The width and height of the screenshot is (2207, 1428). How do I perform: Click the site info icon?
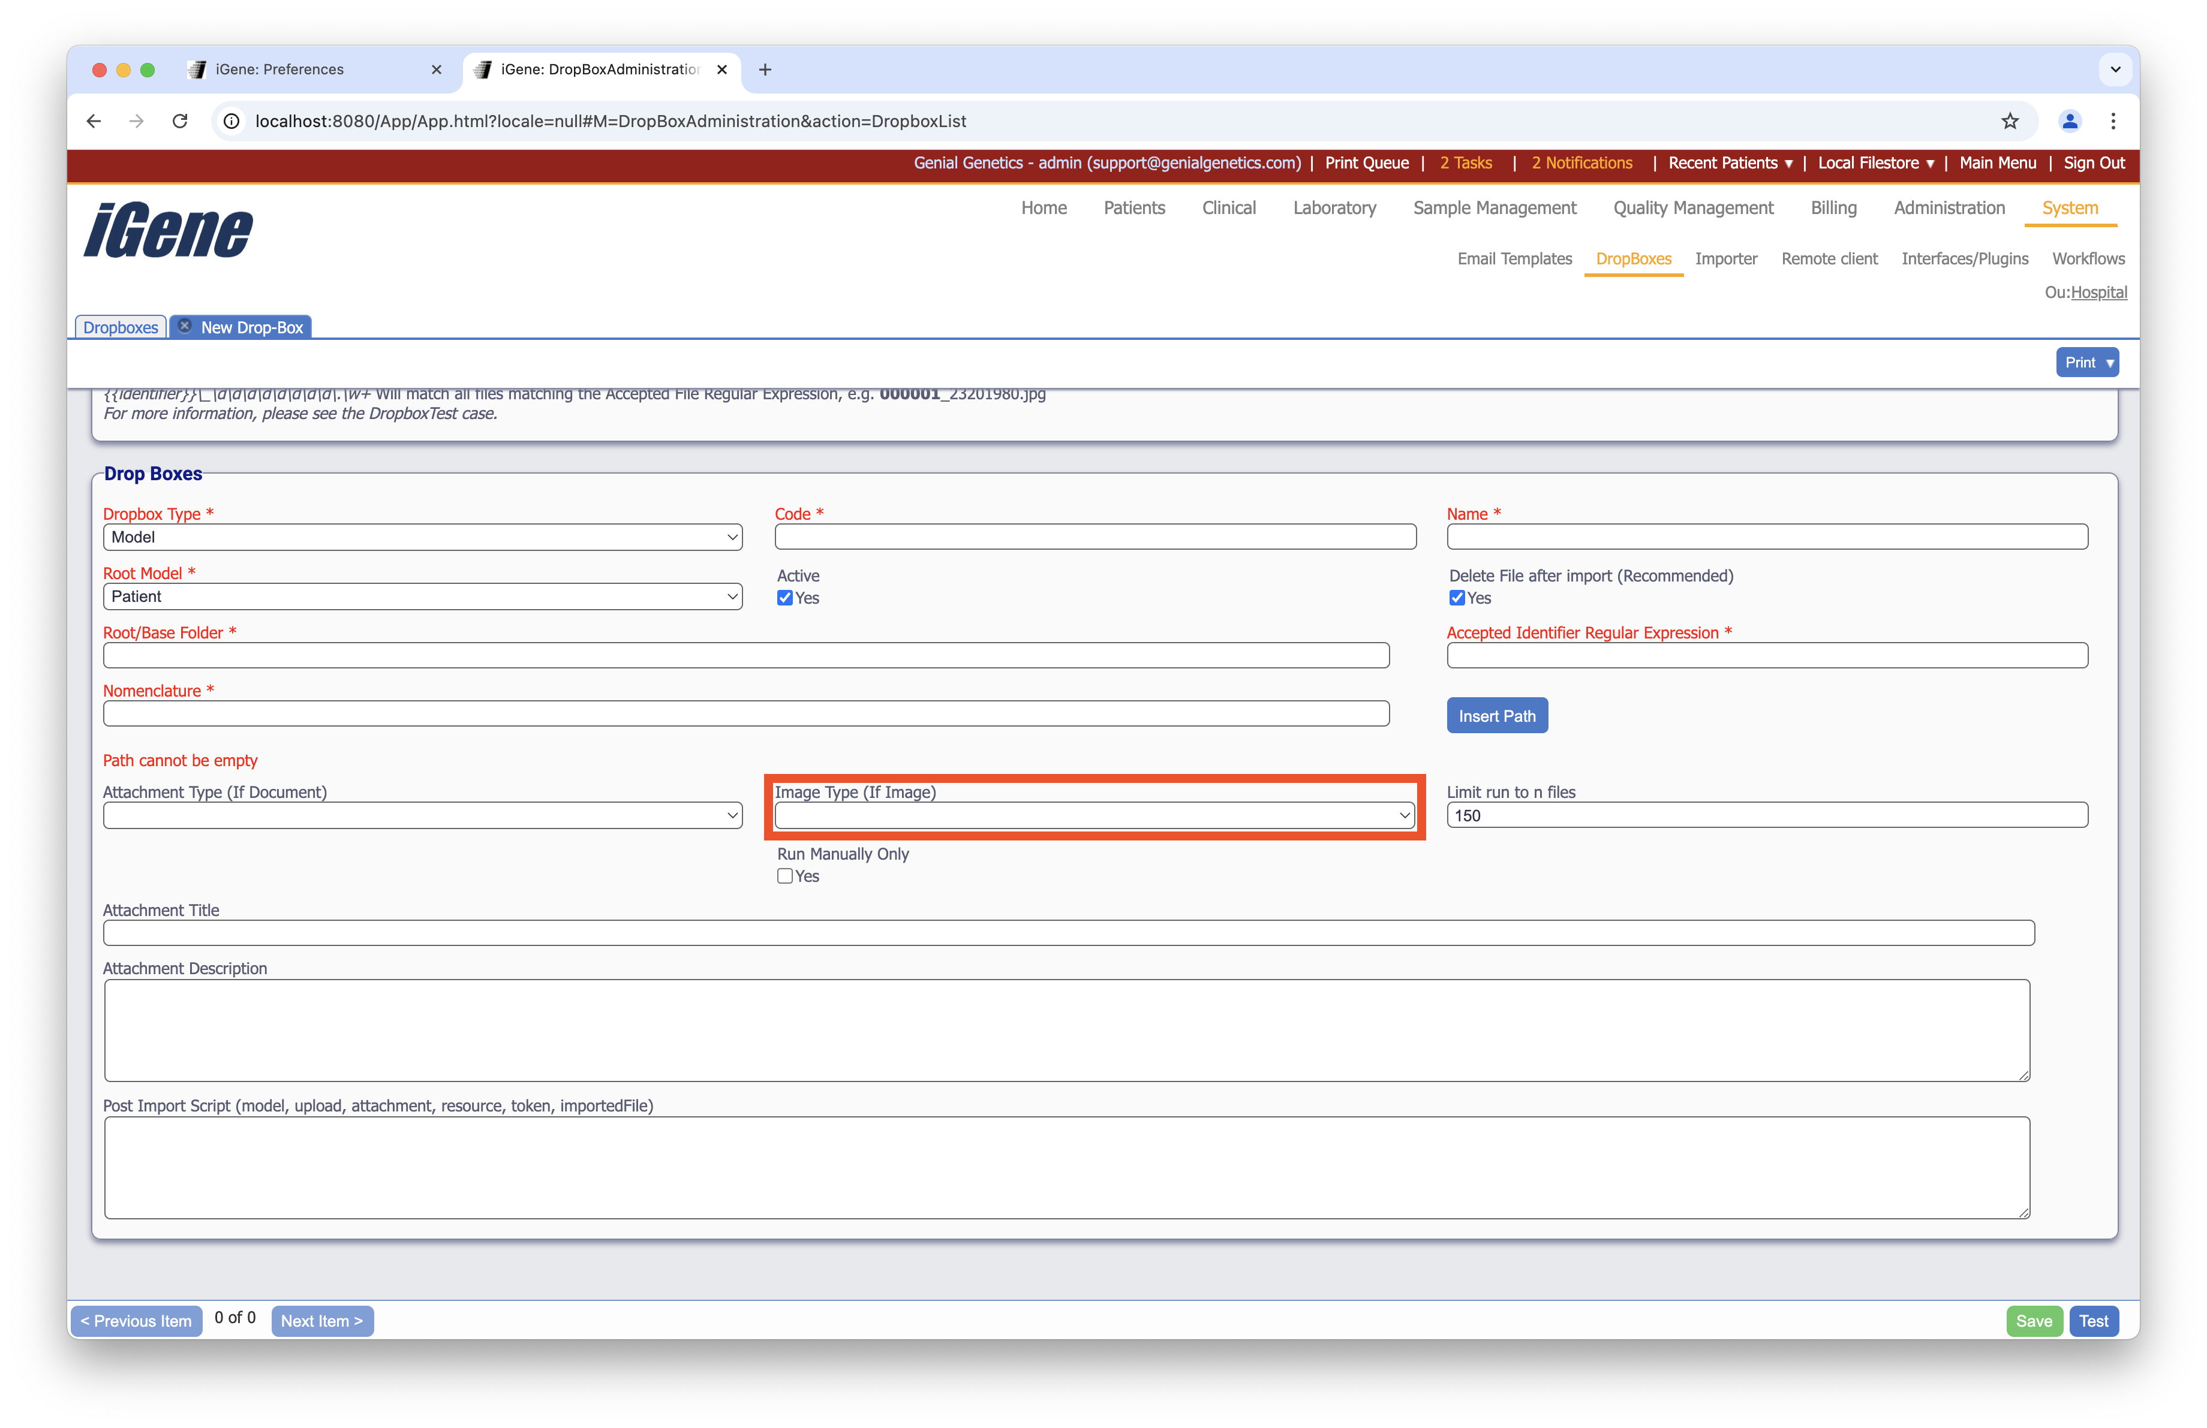coord(232,120)
